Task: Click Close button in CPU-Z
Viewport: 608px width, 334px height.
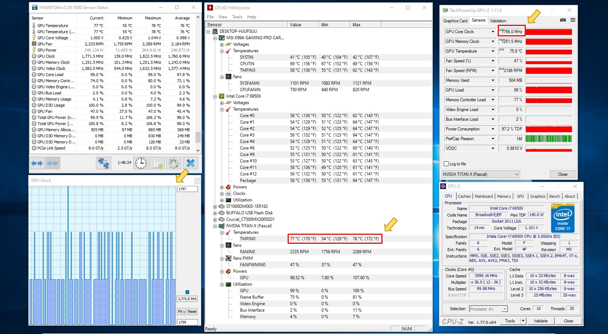Action: (568, 321)
